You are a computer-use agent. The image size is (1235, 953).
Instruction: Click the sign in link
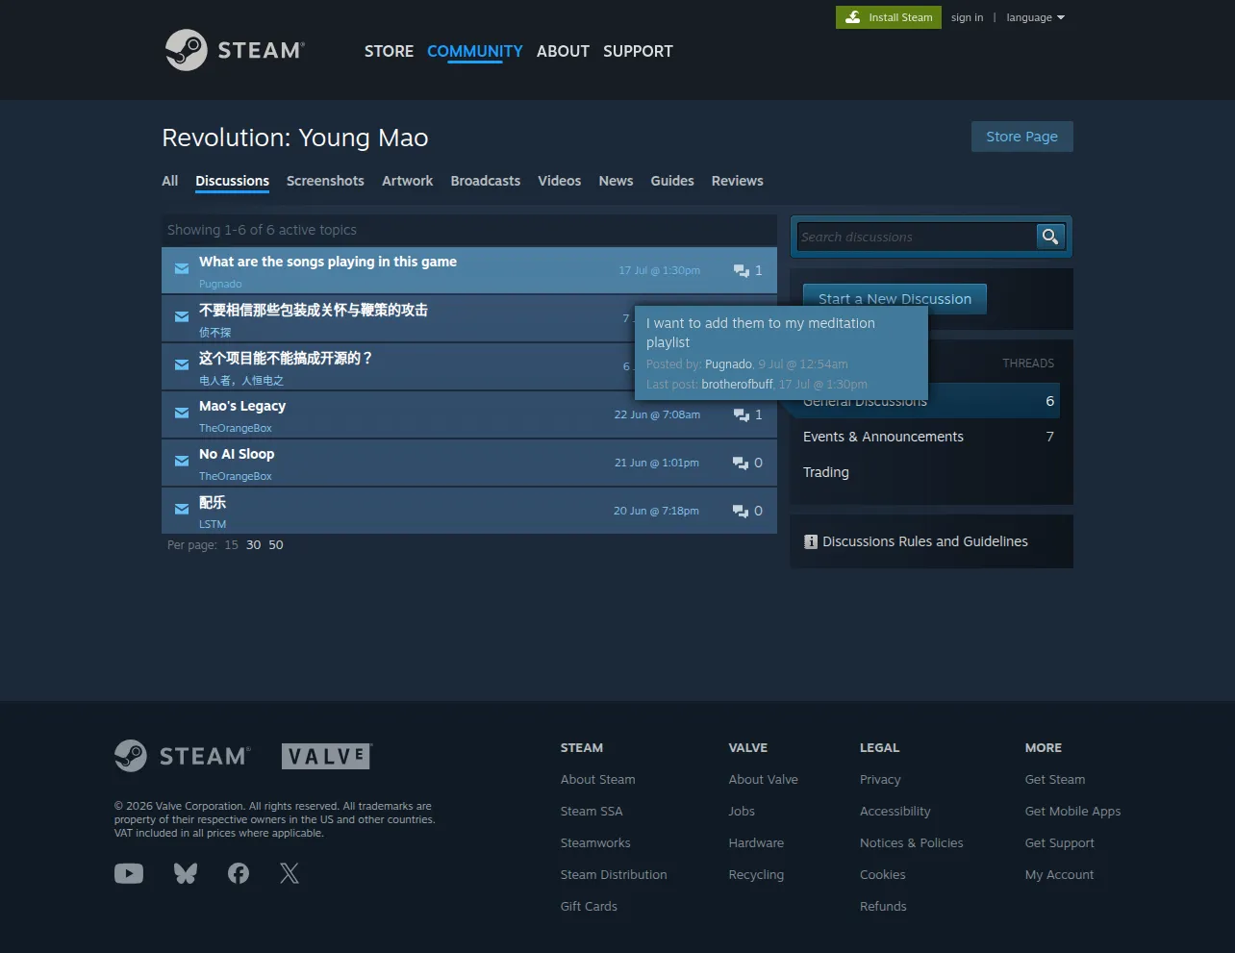pos(967,17)
